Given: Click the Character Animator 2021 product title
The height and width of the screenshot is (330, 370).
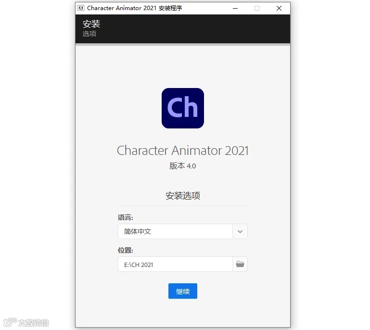Looking at the screenshot, I should 183,151.
